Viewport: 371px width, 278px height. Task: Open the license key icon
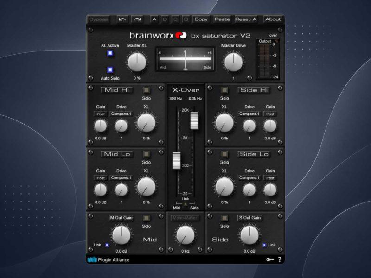[x=270, y=259]
